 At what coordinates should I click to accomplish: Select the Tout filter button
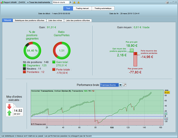[68, 8]
